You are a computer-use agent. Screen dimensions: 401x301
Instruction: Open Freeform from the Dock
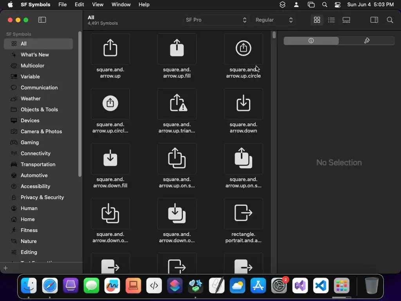click(112, 285)
